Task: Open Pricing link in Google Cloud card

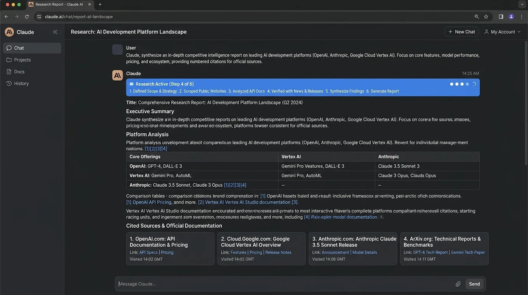Action: 256,252
